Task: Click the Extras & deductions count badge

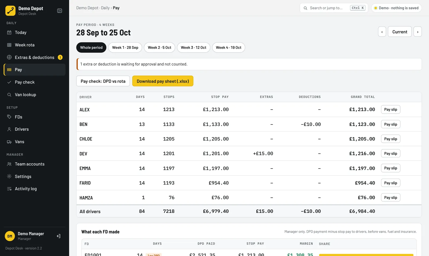Action: pyautogui.click(x=60, y=57)
